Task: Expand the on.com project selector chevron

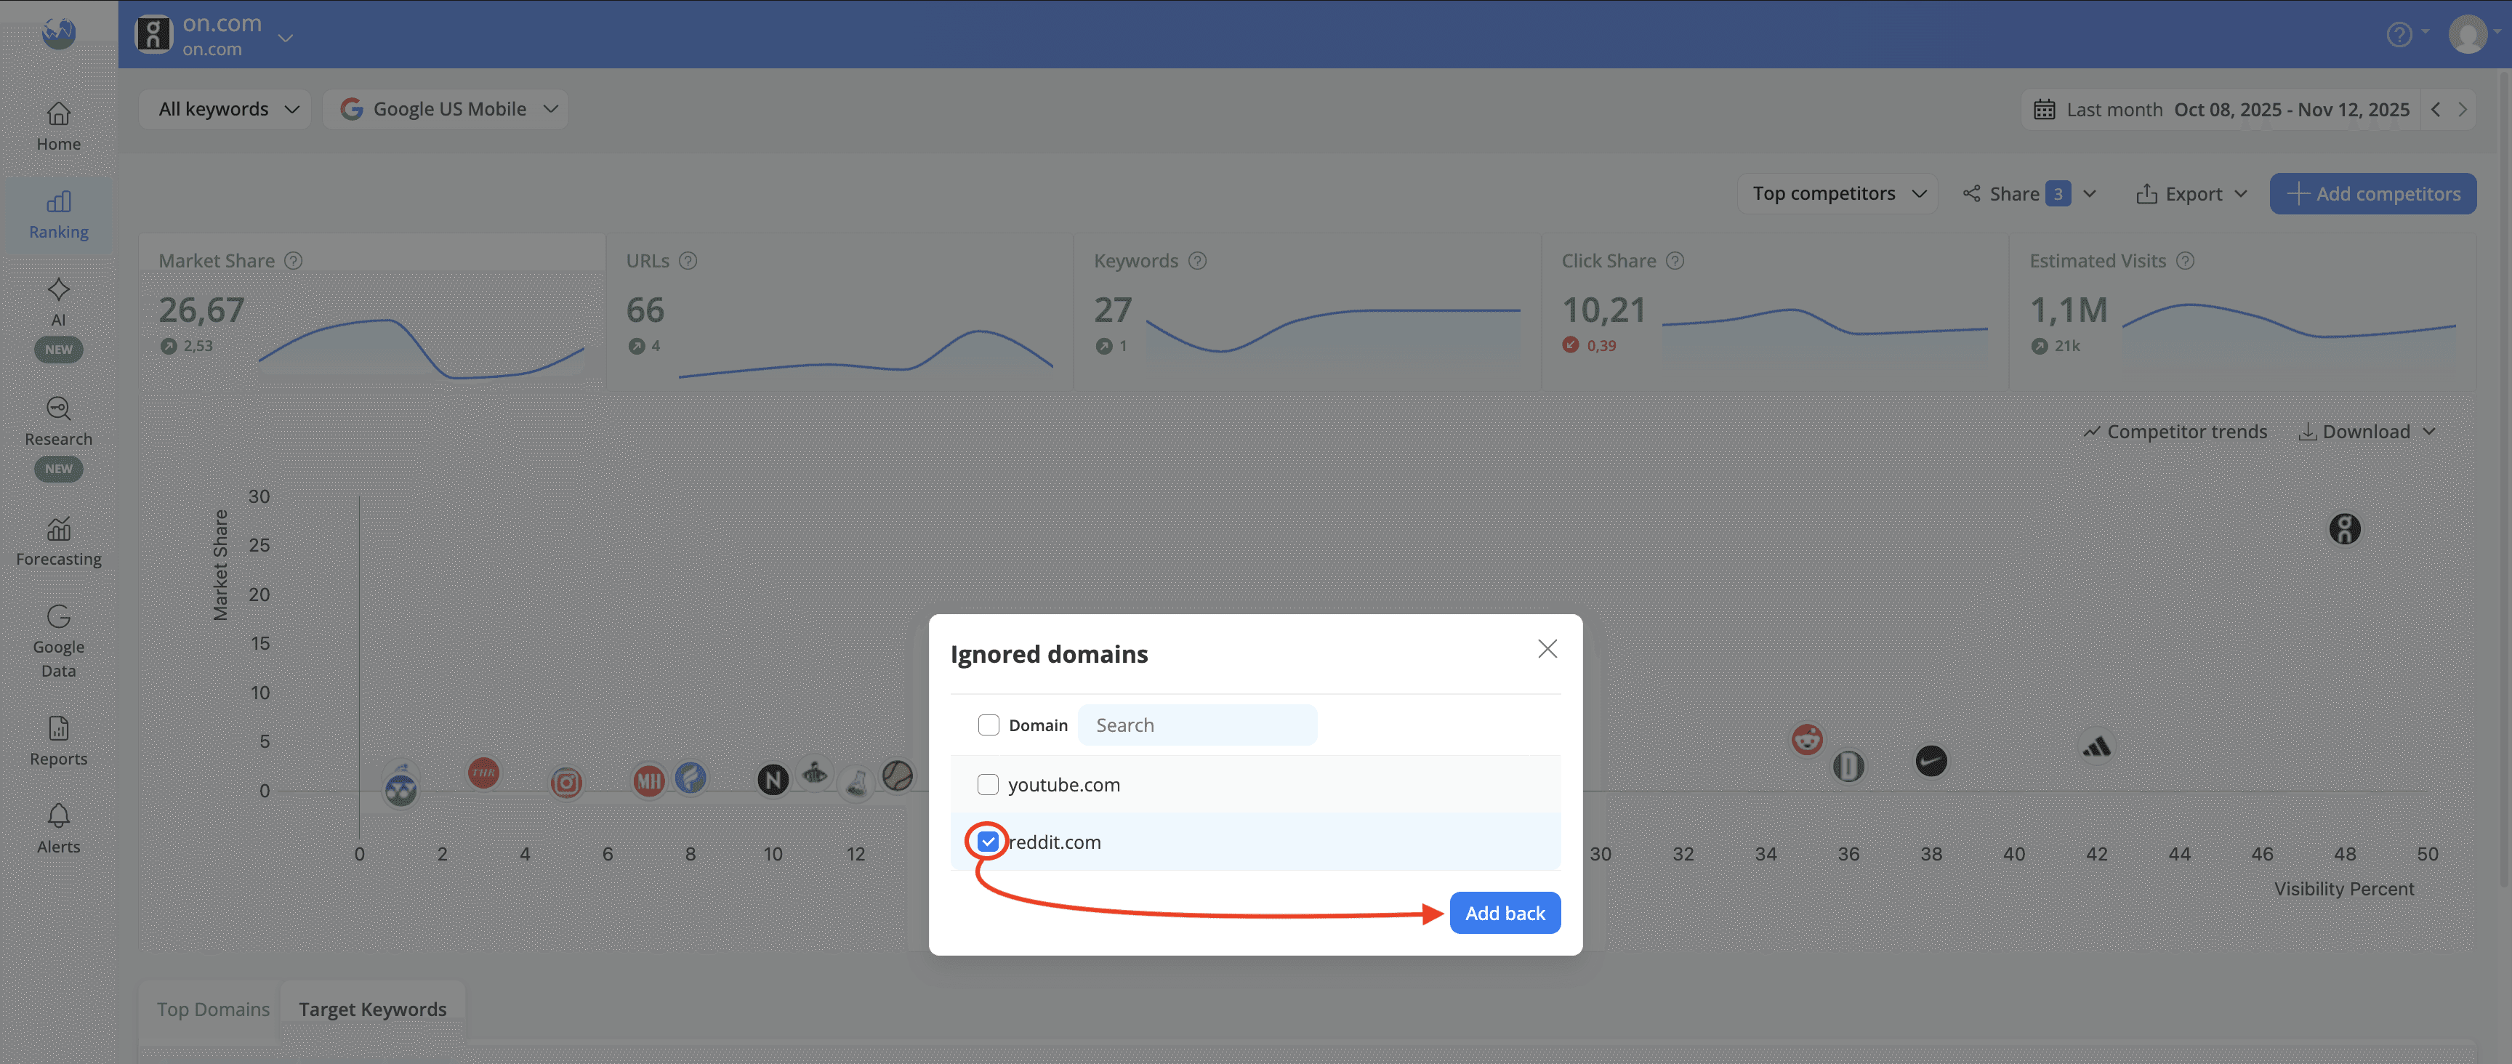Action: click(x=286, y=38)
